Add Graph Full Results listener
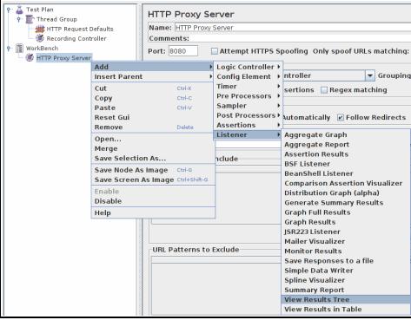411x320 pixels. click(346, 212)
